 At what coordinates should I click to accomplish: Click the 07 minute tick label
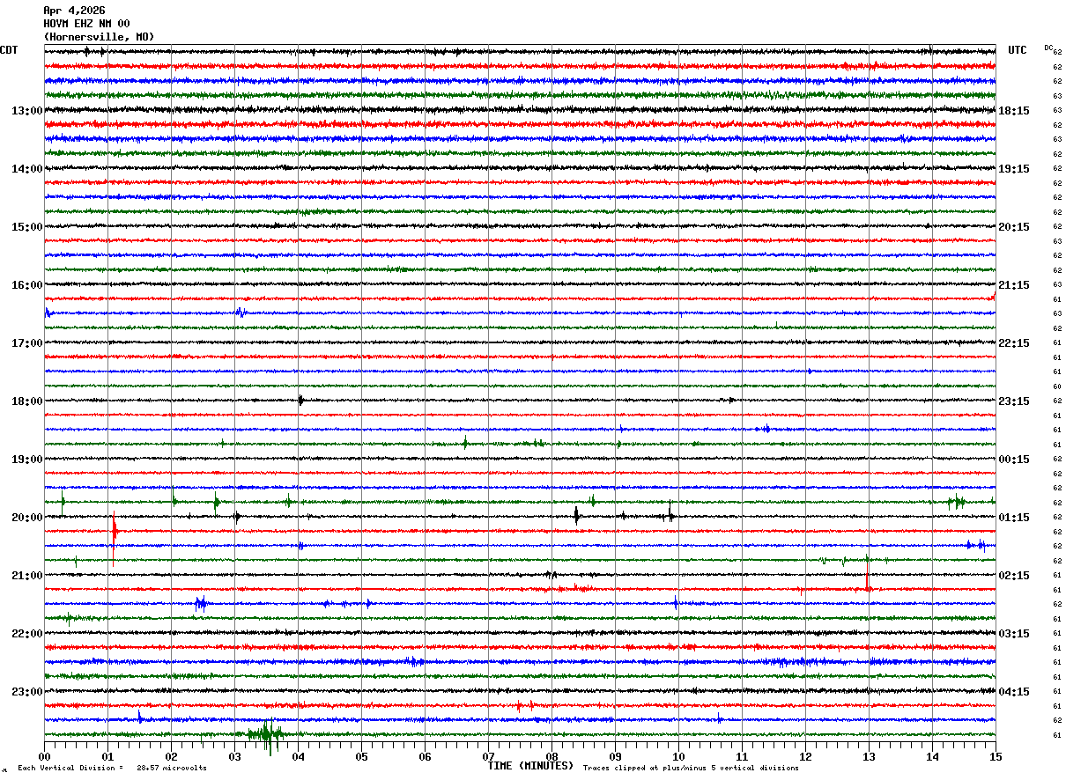pos(488,756)
